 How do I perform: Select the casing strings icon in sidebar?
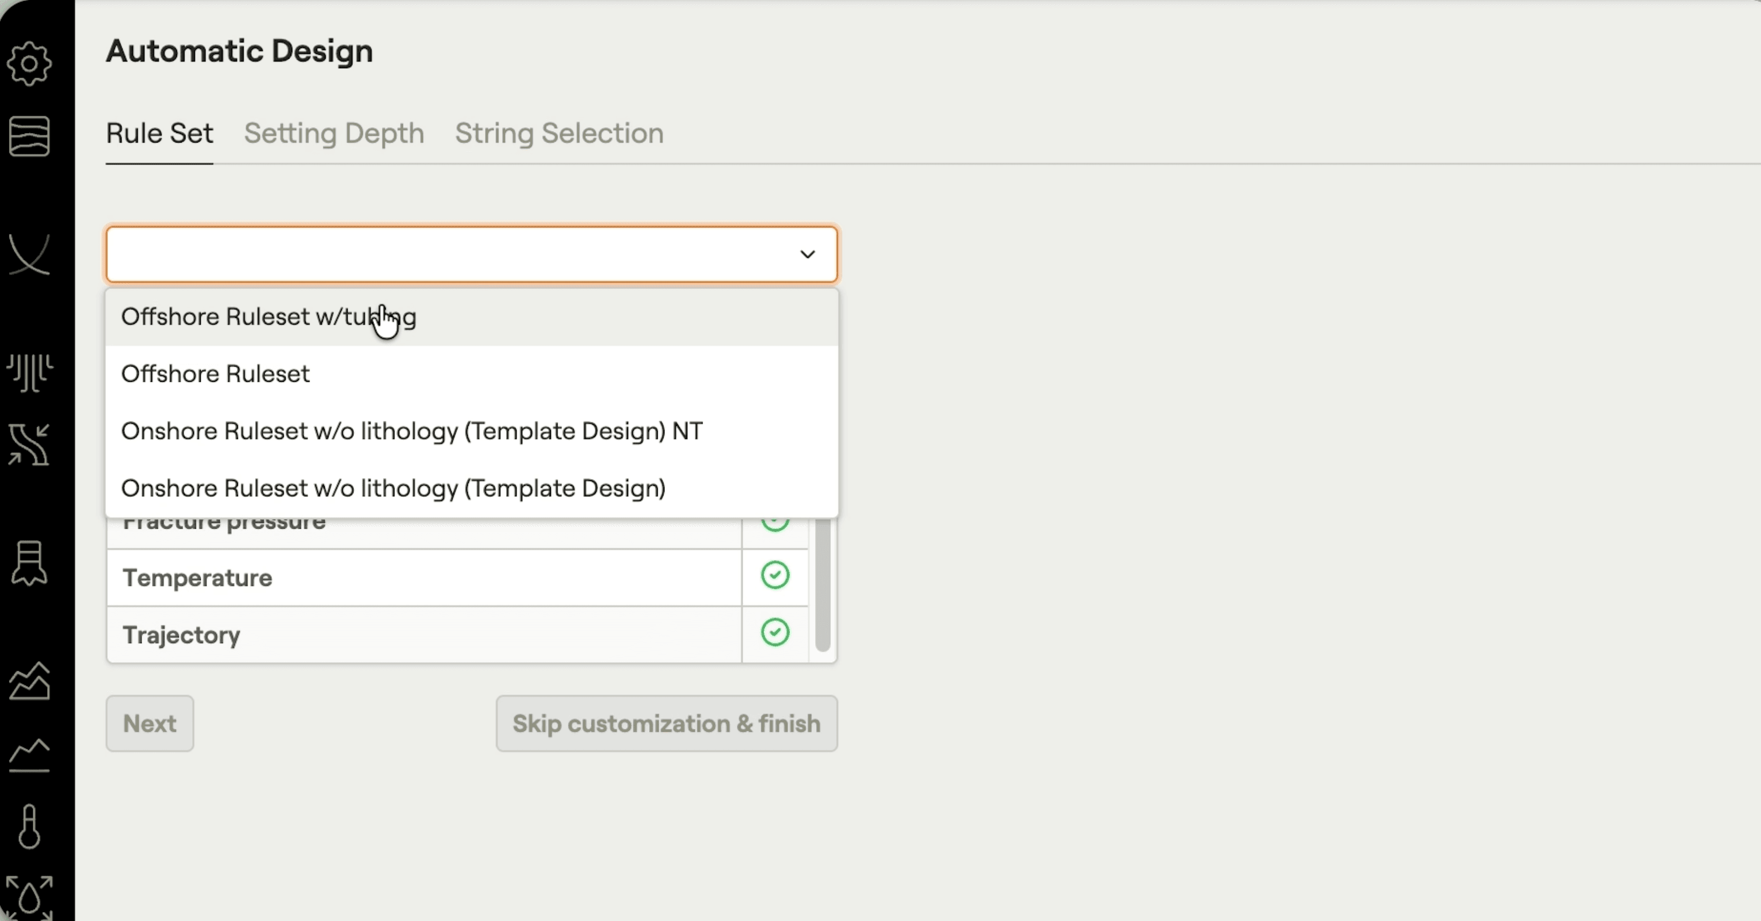[30, 372]
